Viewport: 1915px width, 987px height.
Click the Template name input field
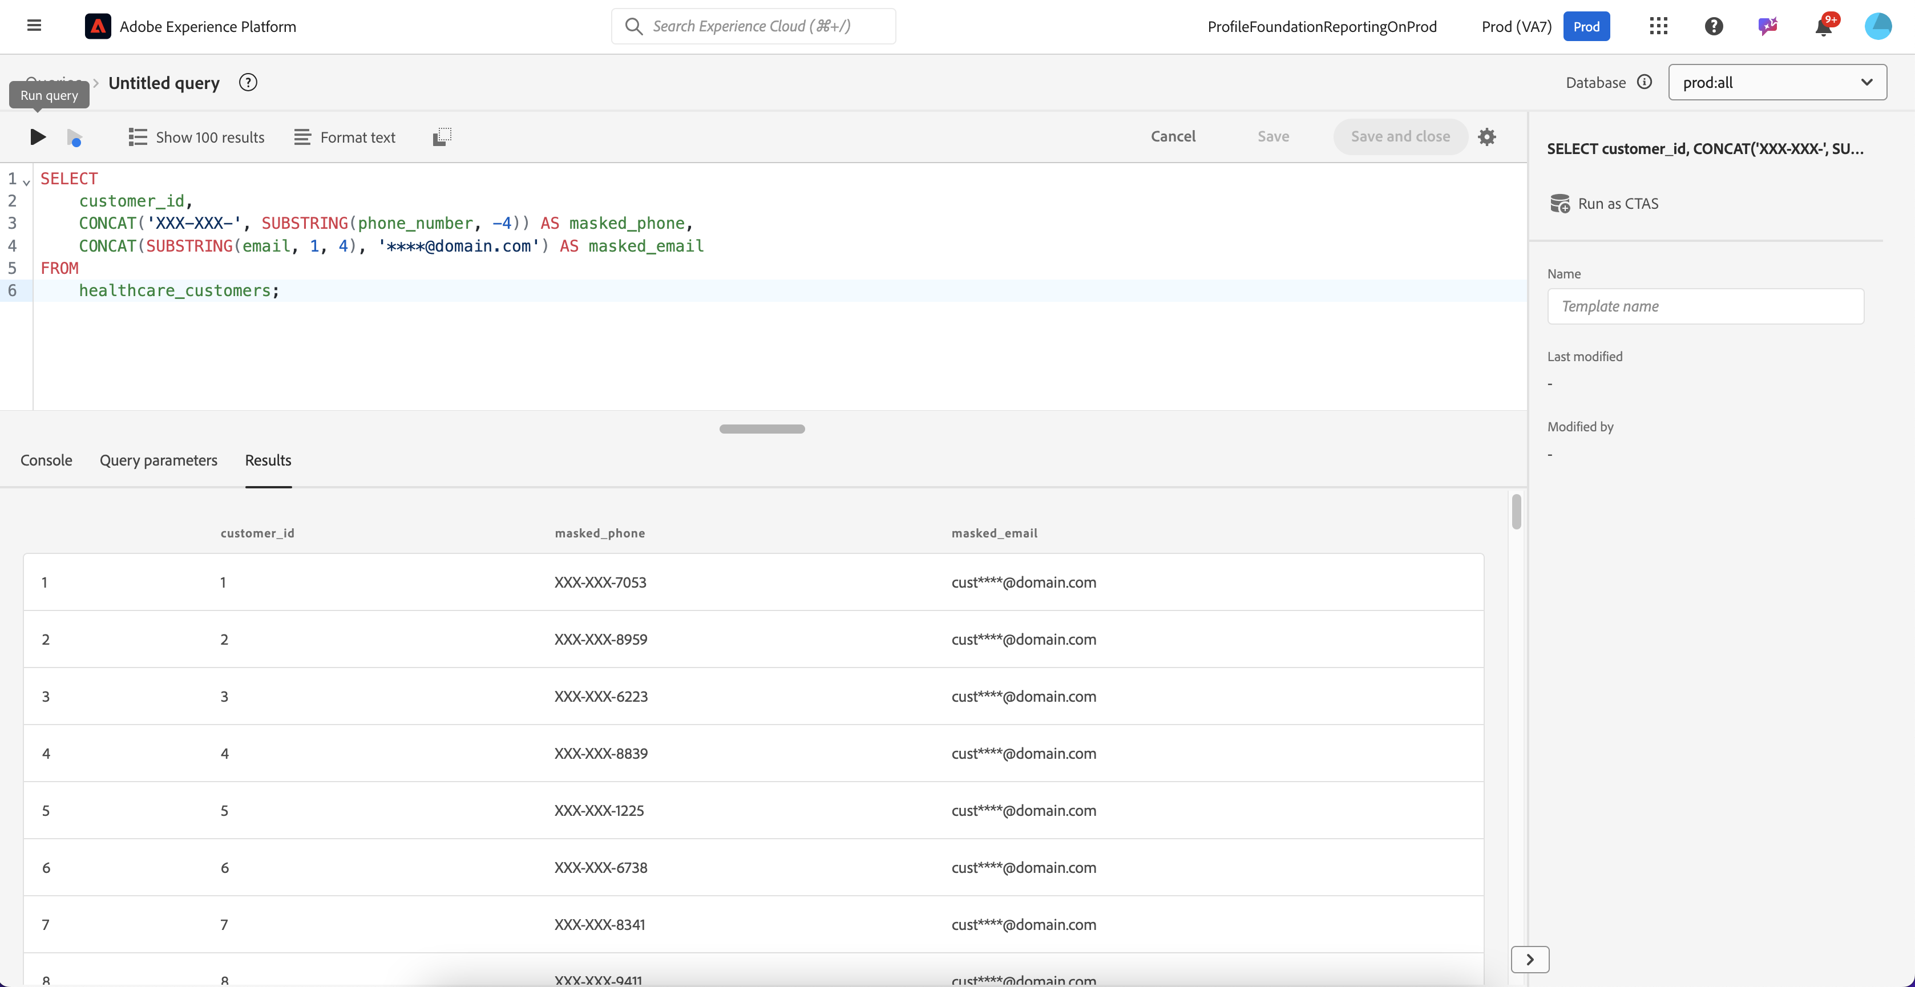tap(1706, 306)
